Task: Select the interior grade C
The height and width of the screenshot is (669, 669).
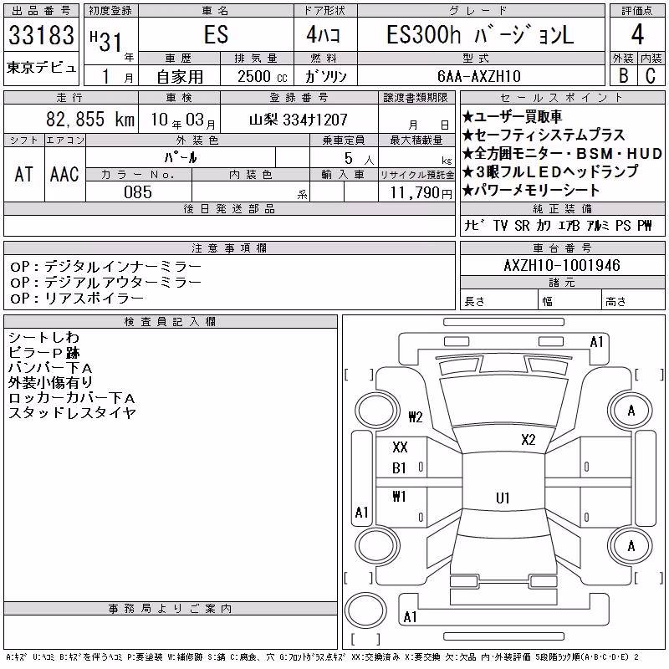Action: point(651,75)
